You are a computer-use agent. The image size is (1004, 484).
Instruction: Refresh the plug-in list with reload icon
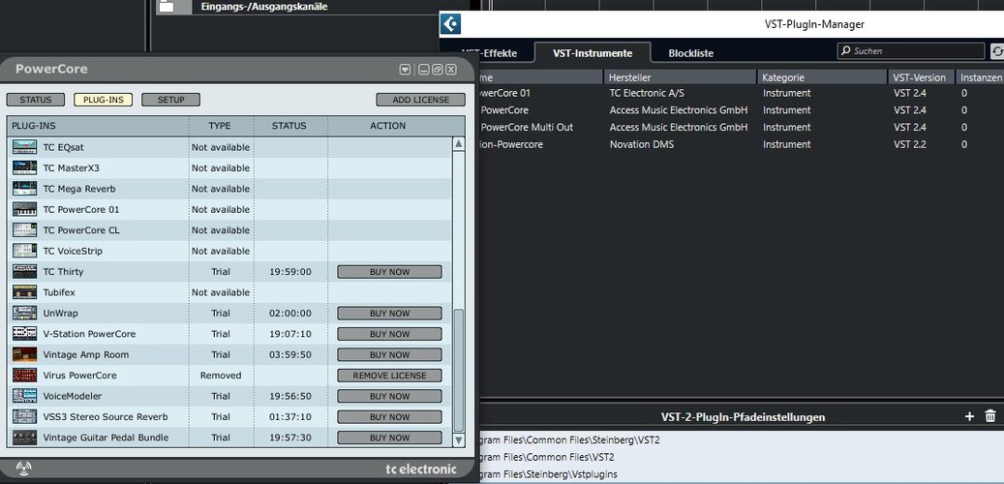pyautogui.click(x=996, y=51)
